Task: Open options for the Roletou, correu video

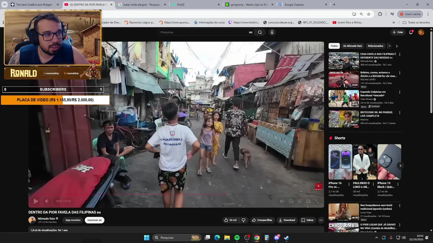Action: point(400,73)
